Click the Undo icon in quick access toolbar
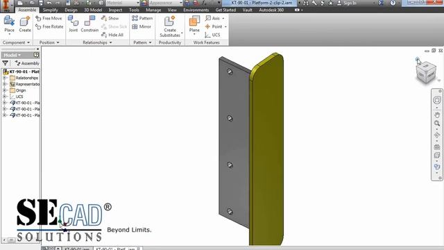Screen dimensions: 444x250 point(49,3)
